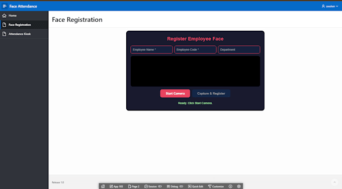Image resolution: width=342 pixels, height=189 pixels.
Task: Click the Face Attendance app title
Action: (x=23, y=7)
